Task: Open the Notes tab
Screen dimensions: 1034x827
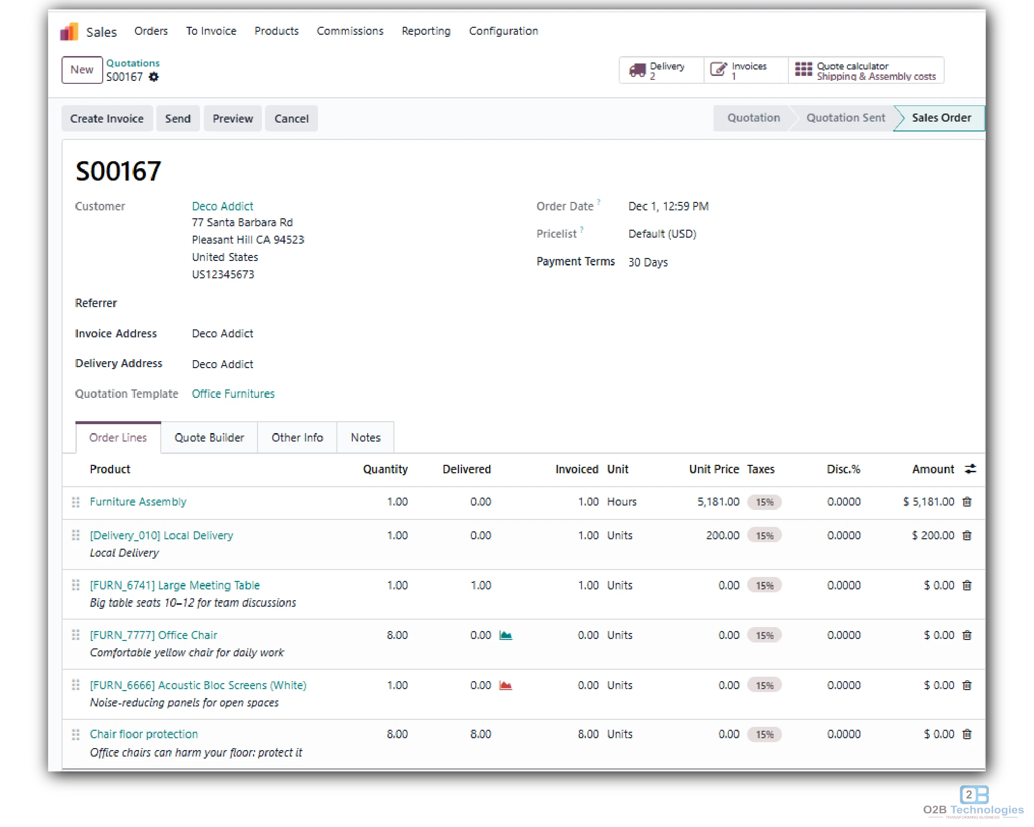Action: (365, 437)
